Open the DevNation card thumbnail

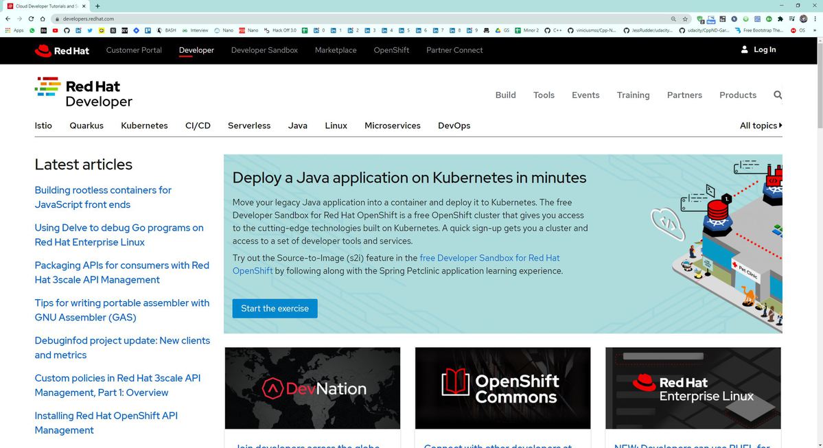pyautogui.click(x=312, y=388)
